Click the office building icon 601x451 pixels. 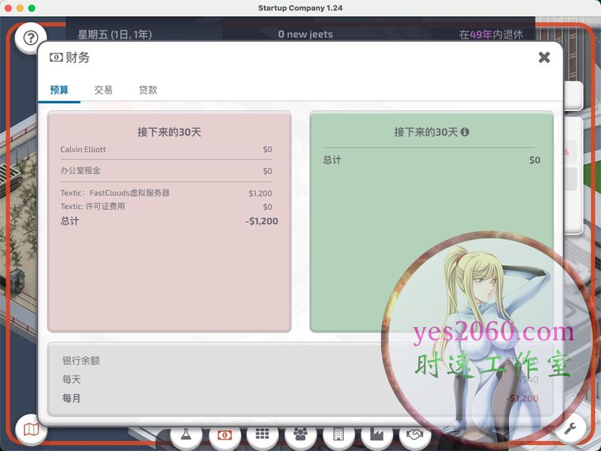pos(339,435)
